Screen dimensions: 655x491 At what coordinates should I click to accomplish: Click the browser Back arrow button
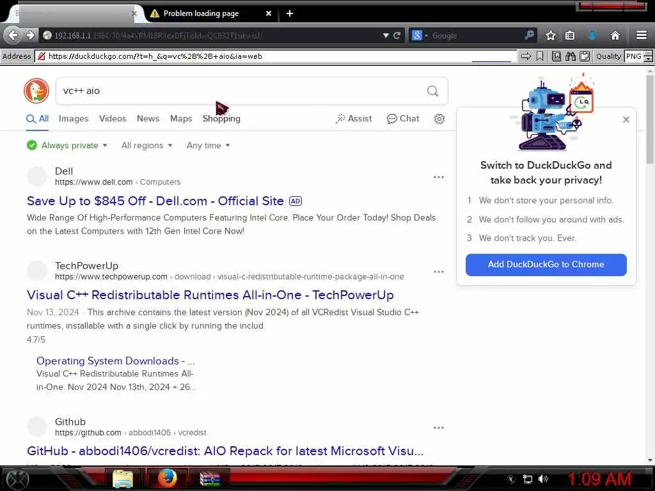click(x=13, y=36)
